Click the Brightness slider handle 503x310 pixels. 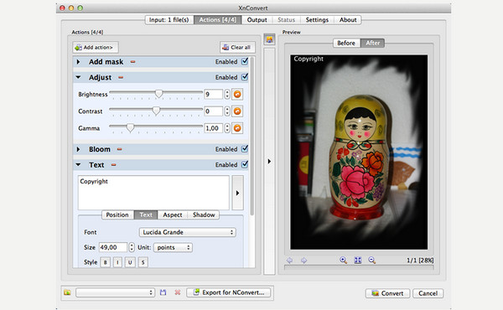tap(158, 94)
